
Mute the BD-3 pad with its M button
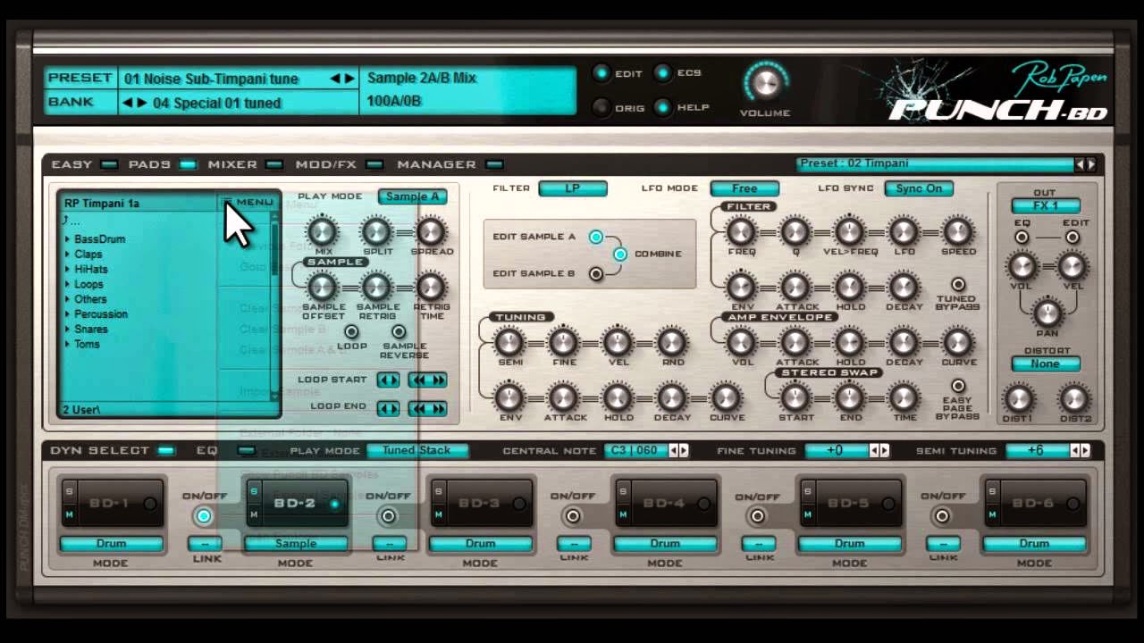click(439, 514)
